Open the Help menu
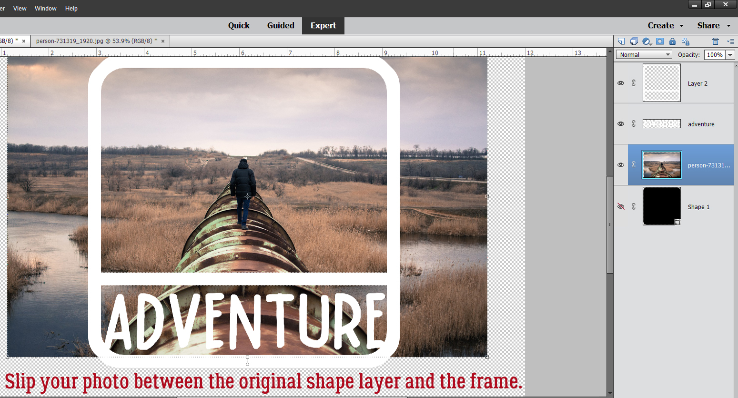738x398 pixels. coord(71,8)
